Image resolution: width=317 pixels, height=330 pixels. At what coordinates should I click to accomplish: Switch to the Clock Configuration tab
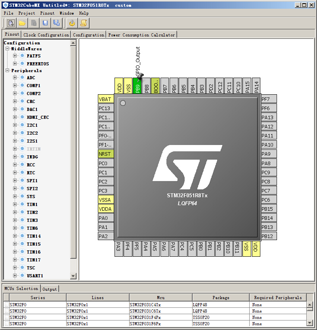tap(46, 35)
